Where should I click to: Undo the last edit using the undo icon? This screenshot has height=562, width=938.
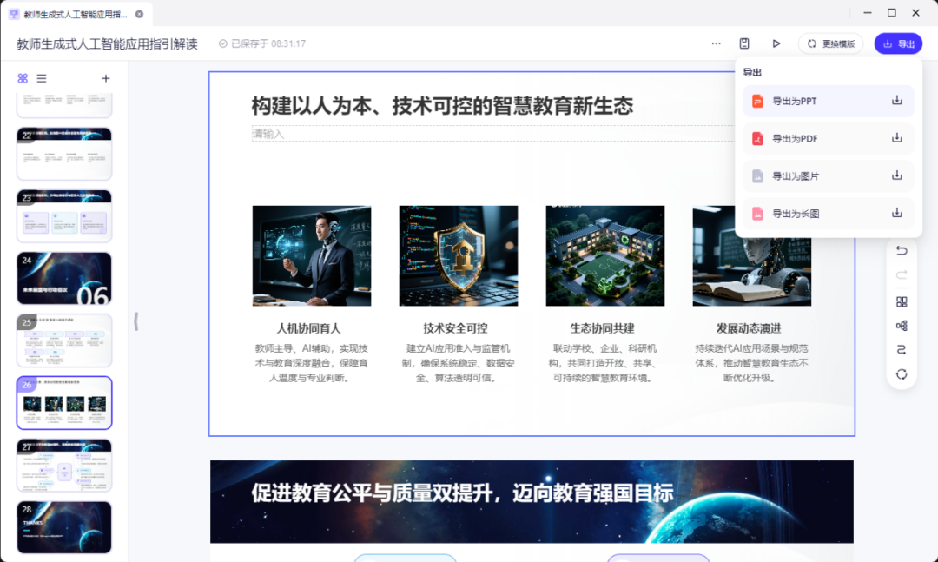click(902, 250)
